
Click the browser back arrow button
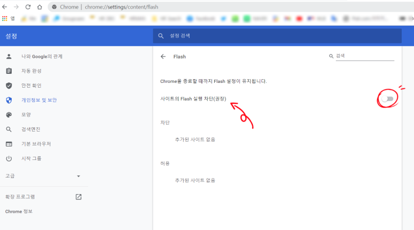coord(5,7)
